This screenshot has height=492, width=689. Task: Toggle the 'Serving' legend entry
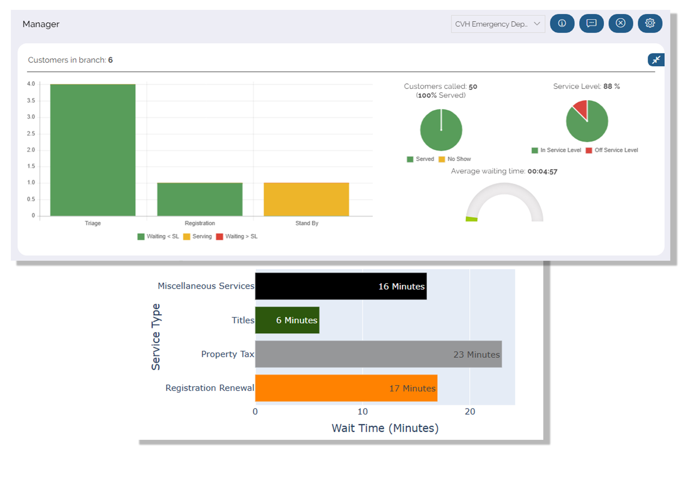point(202,236)
